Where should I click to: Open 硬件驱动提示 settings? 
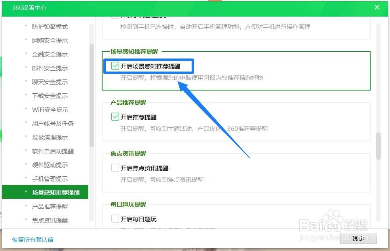click(x=50, y=165)
